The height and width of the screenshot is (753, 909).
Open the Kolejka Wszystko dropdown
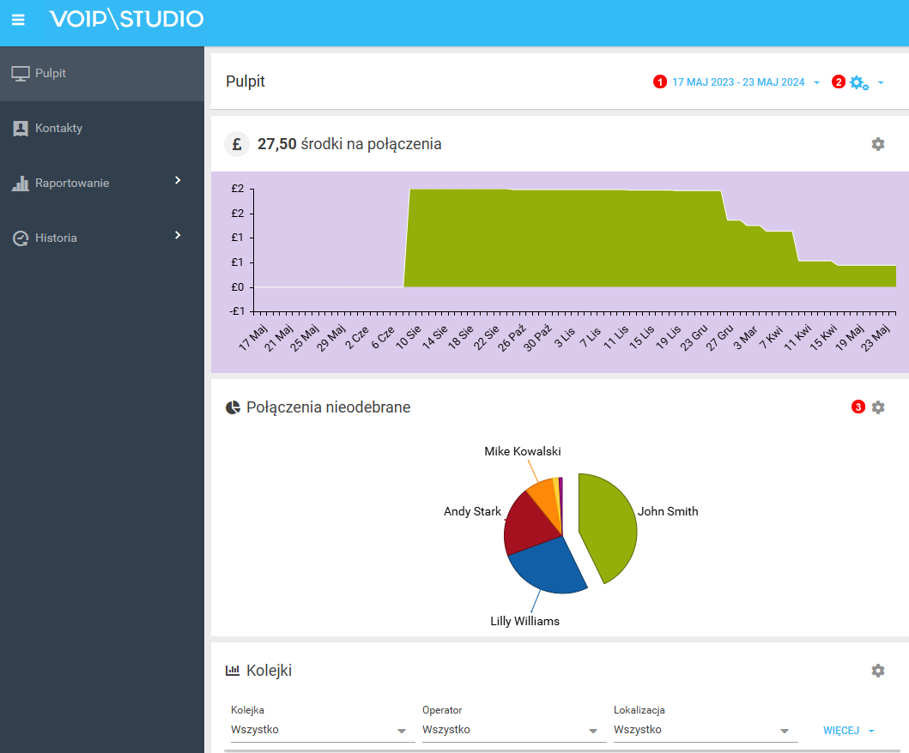tap(402, 731)
